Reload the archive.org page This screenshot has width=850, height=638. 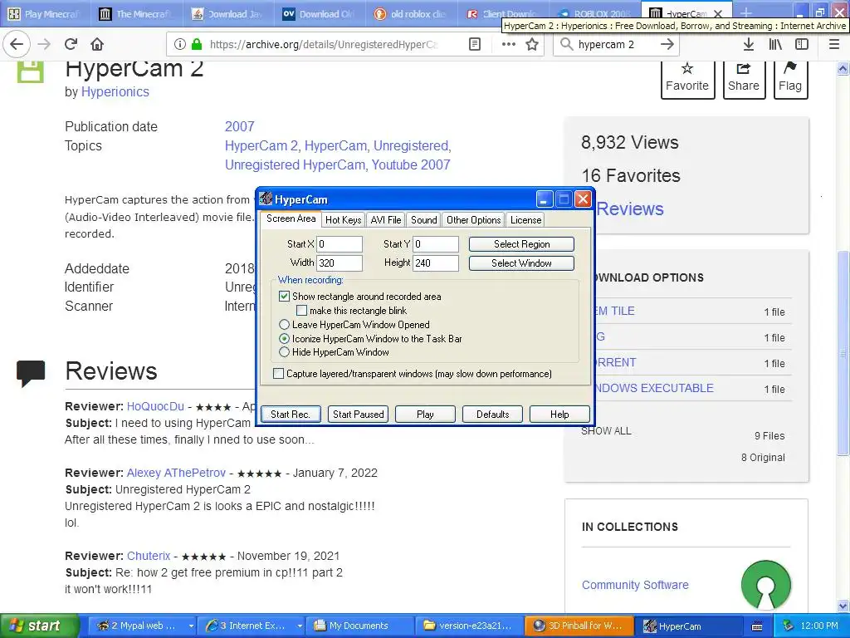71,44
